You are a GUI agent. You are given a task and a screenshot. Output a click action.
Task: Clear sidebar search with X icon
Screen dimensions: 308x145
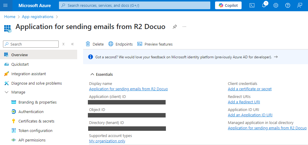tap(63, 44)
